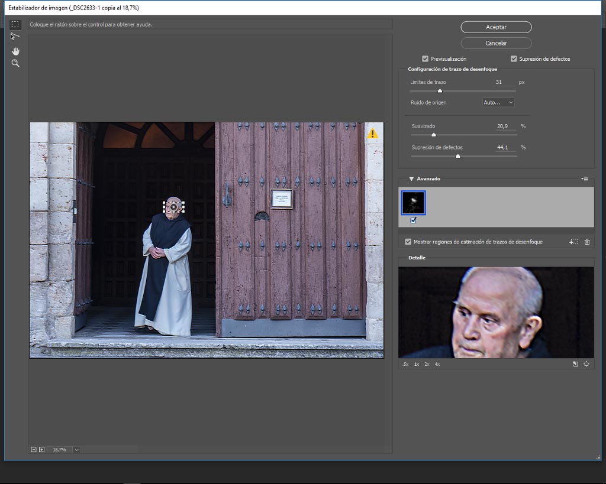Image resolution: width=606 pixels, height=484 pixels.
Task: Select the Zoom tool
Action: click(15, 63)
